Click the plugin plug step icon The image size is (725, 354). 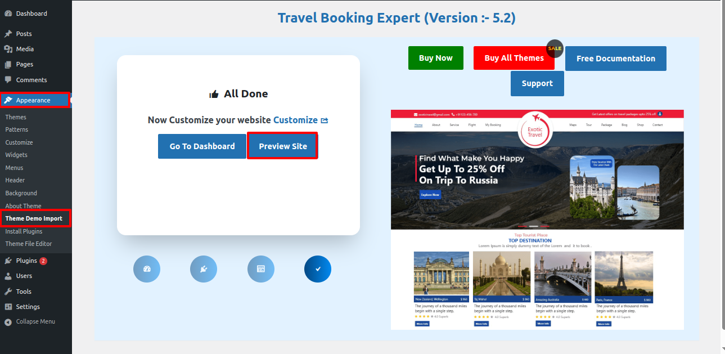coord(204,269)
